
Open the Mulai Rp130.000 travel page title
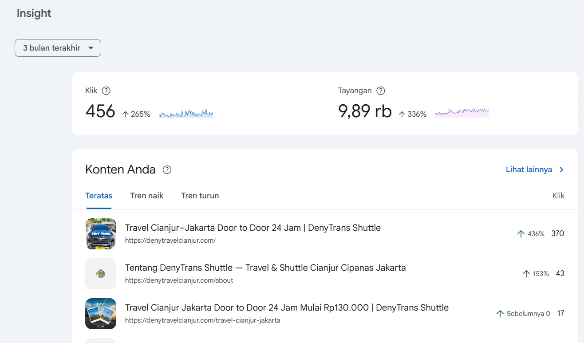coord(287,308)
